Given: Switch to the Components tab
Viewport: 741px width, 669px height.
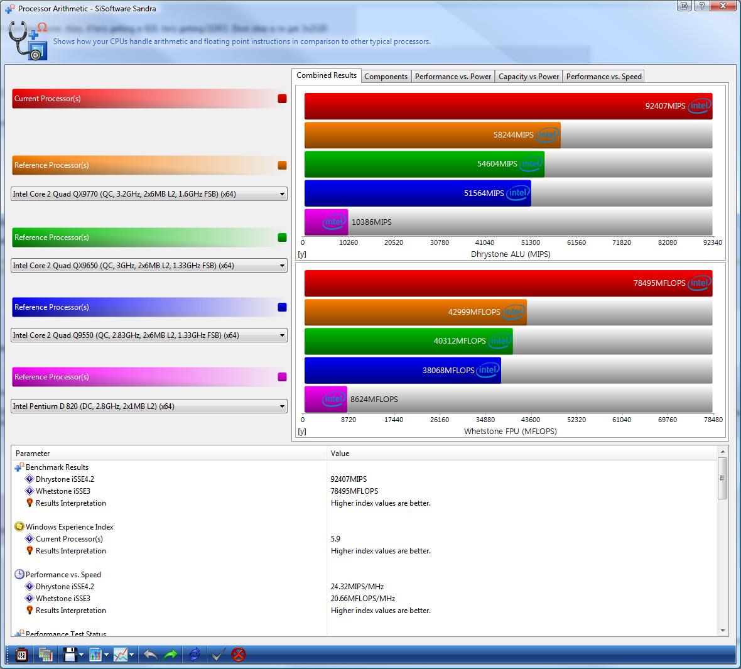Looking at the screenshot, I should [386, 77].
